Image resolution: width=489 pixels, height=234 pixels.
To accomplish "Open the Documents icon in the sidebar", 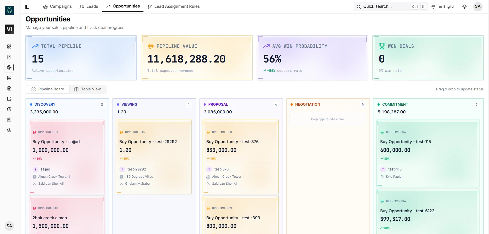I will click(9, 88).
